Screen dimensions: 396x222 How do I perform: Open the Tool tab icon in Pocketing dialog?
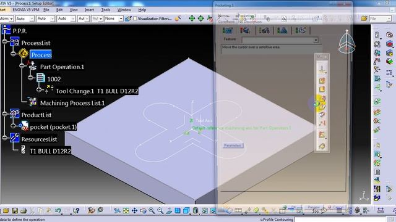(x=264, y=31)
